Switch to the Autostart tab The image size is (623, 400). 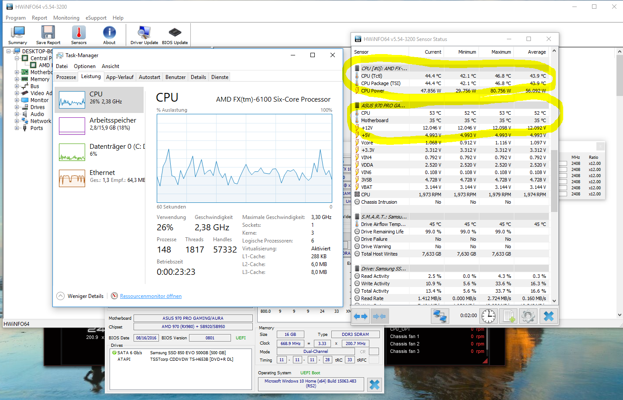tap(149, 77)
